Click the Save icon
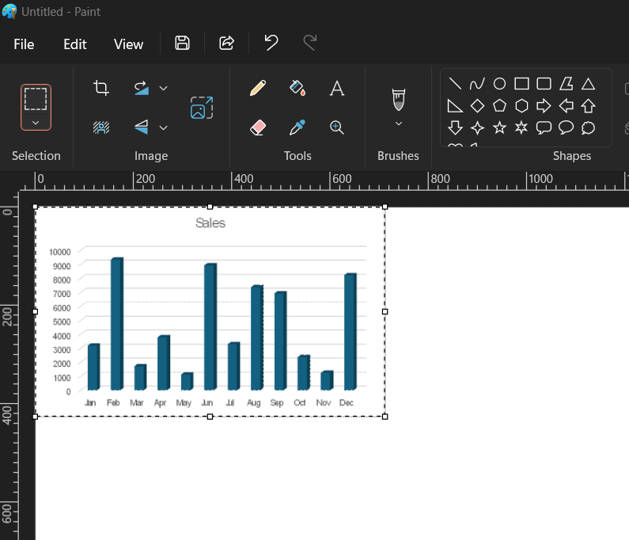Screen dimensions: 629x540 pos(182,43)
